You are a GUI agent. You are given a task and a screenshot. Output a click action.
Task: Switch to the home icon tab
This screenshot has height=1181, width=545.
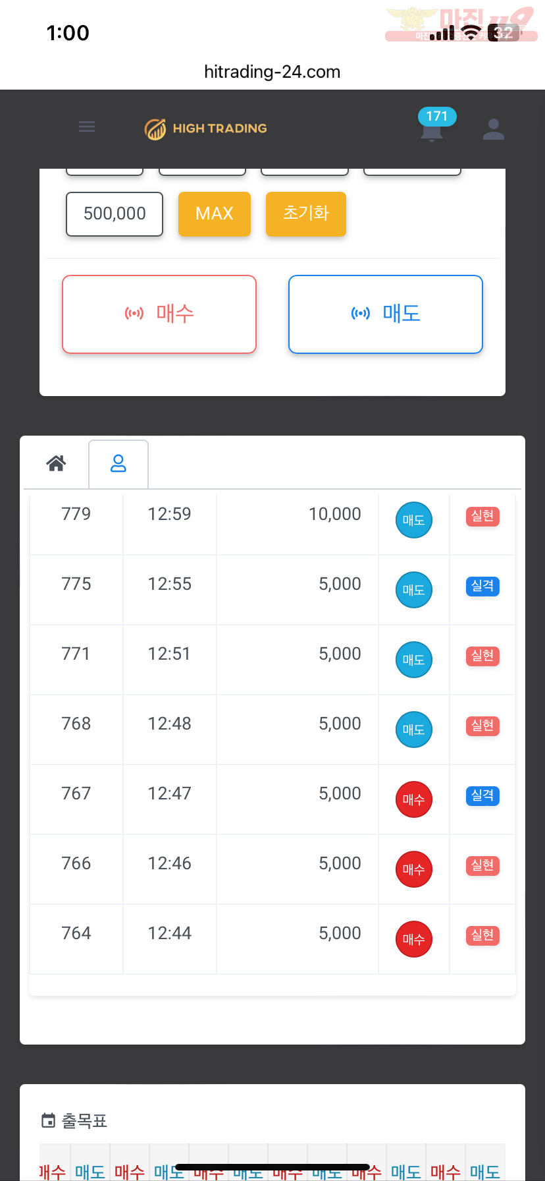[x=56, y=463]
